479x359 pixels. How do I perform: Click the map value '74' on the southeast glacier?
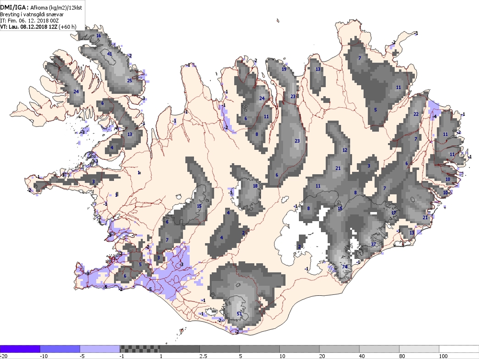coord(345,267)
